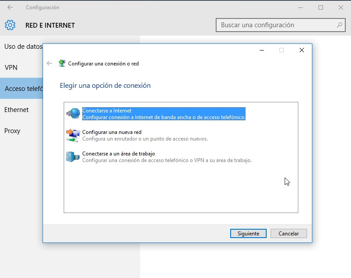Viewport: 351px width, 278px height.
Task: Close the Configurar una conexión dialog
Action: 301,50
